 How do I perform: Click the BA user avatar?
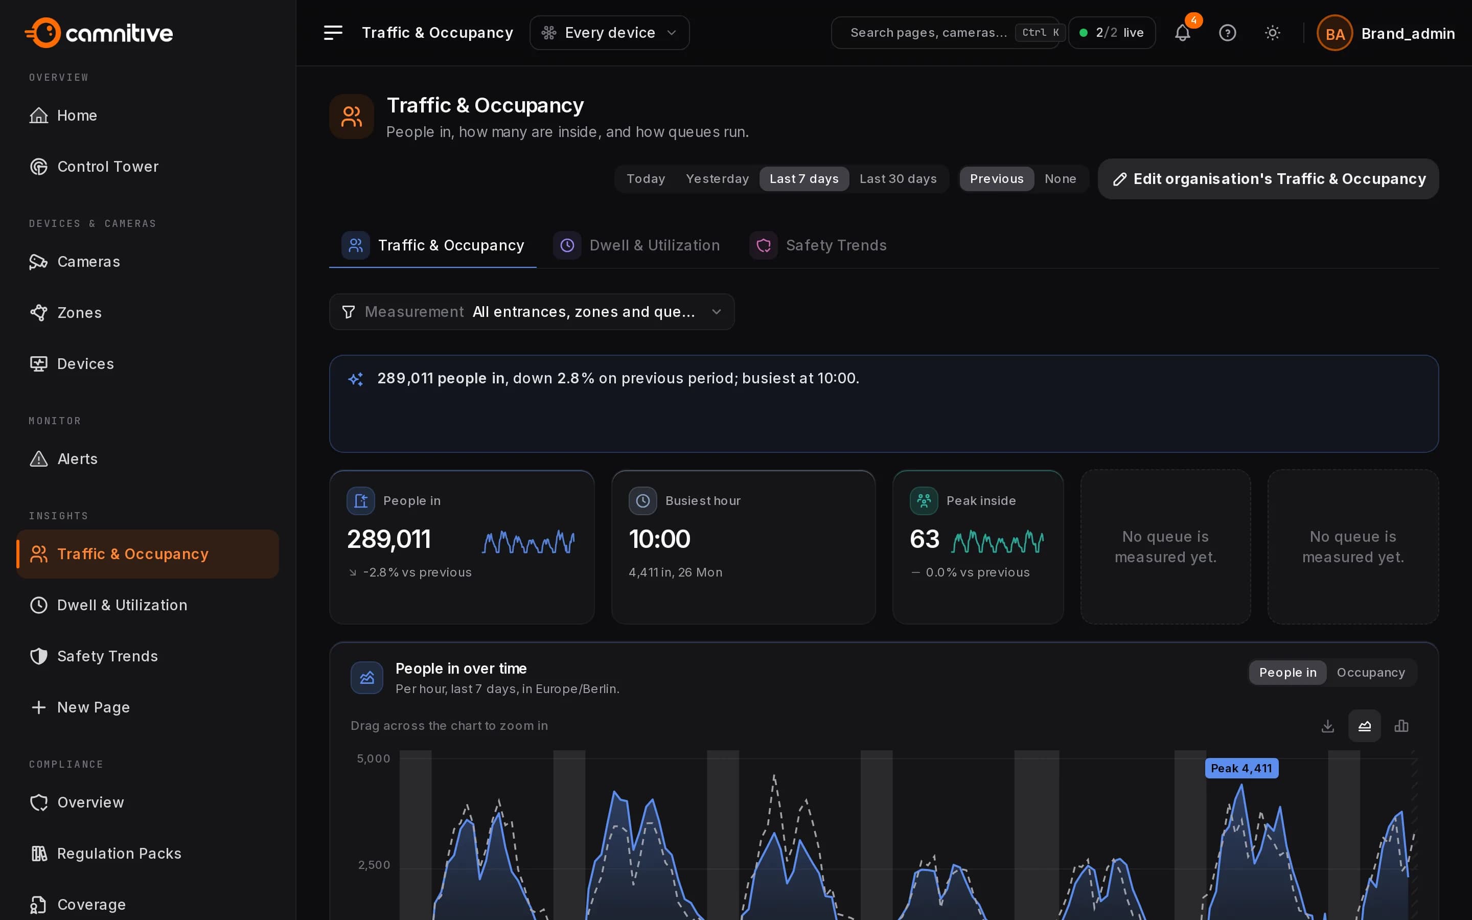point(1335,33)
